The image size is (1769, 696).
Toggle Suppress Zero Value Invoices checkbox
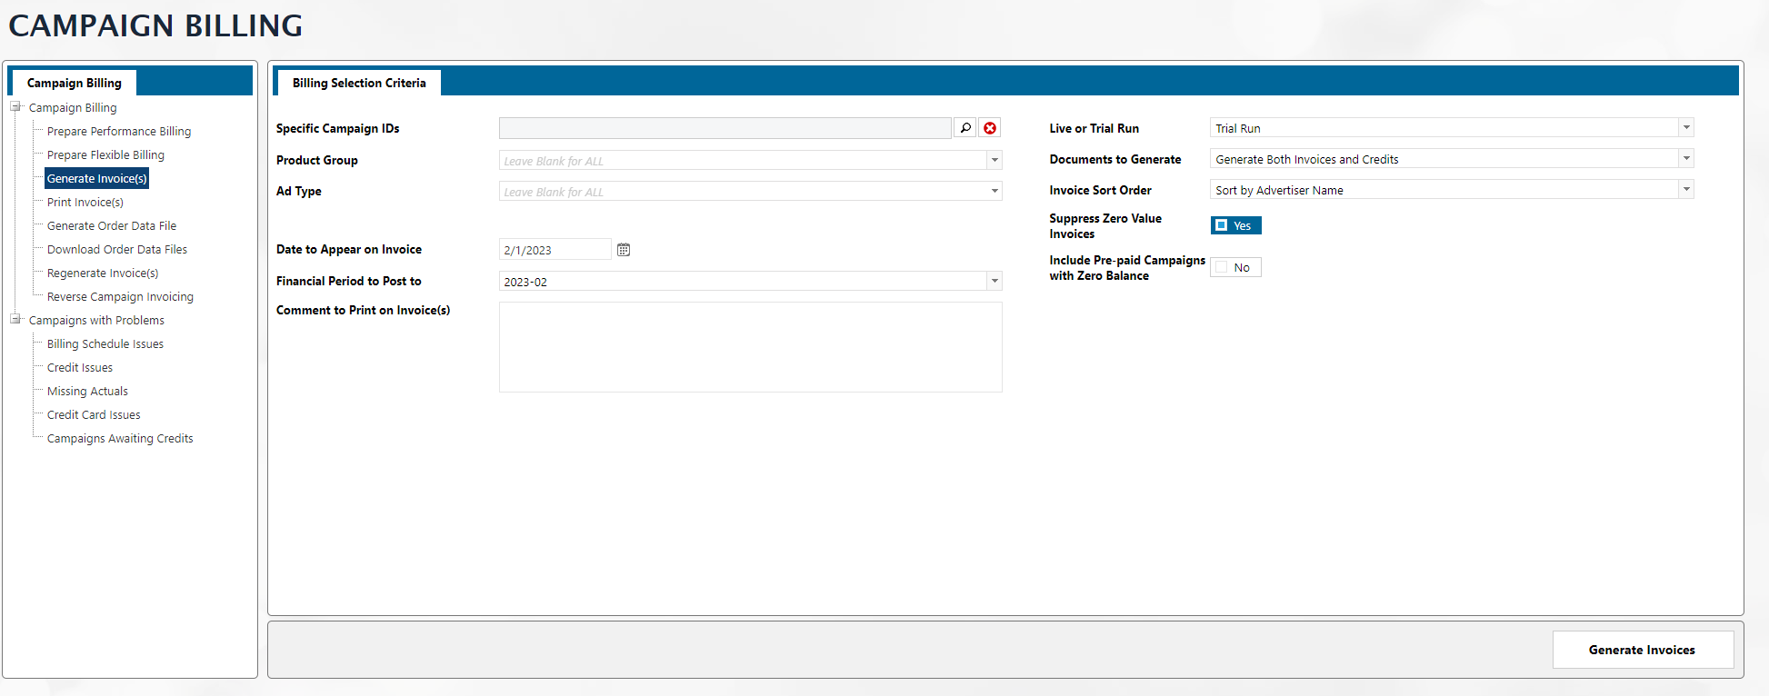coord(1222,225)
